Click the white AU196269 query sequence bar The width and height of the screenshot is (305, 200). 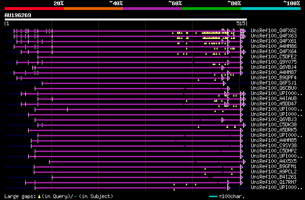[126, 19]
